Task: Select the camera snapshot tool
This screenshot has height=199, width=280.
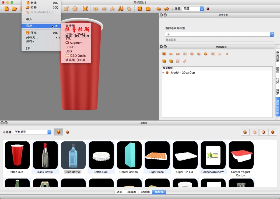Action: [x=148, y=9]
